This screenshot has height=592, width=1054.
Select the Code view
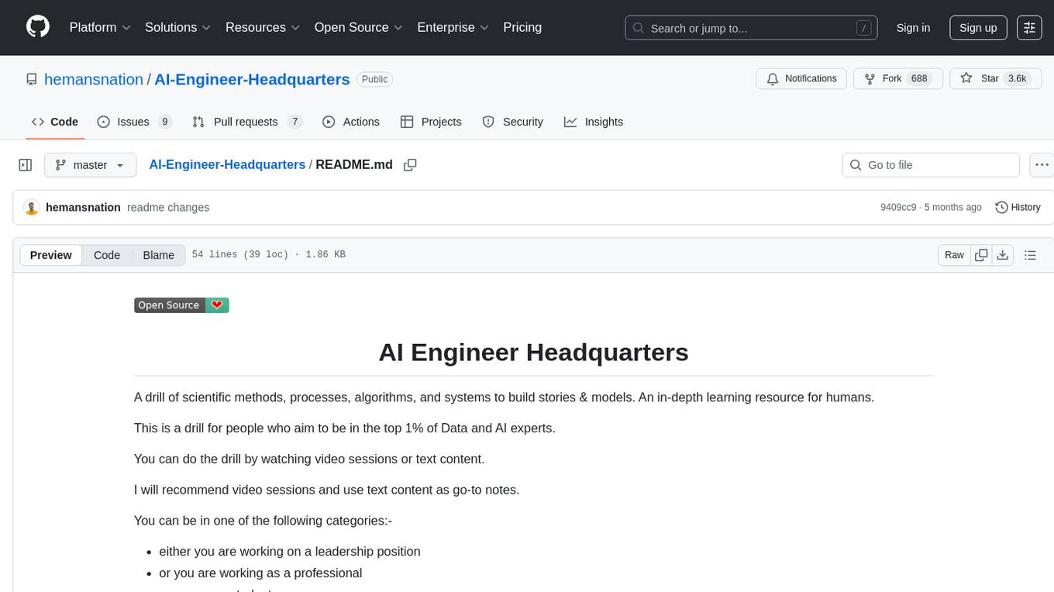[107, 255]
